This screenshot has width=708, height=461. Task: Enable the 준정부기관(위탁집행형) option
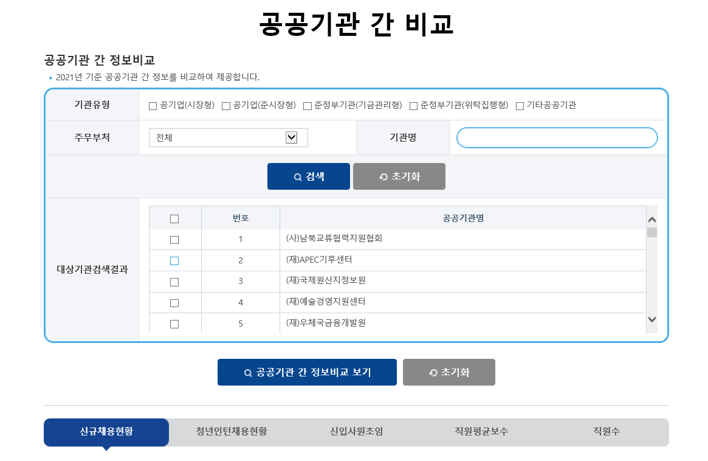tap(413, 105)
